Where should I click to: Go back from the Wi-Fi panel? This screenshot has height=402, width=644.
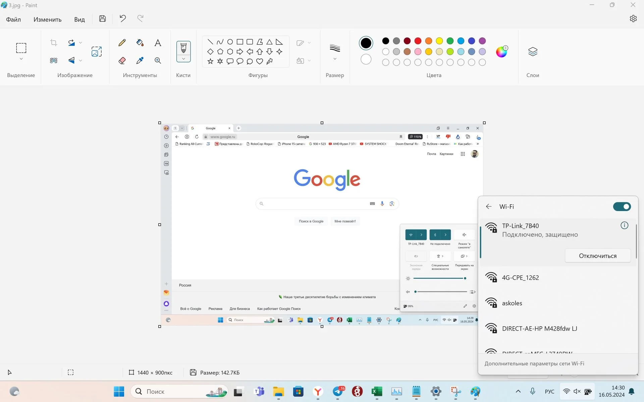[489, 207]
